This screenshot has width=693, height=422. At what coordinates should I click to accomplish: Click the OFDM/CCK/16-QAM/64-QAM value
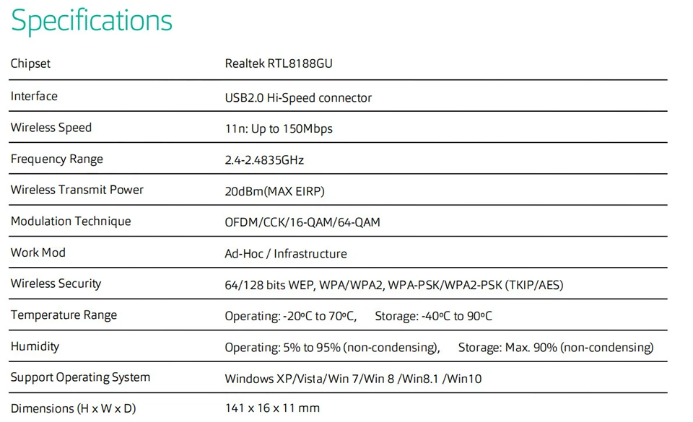point(302,222)
